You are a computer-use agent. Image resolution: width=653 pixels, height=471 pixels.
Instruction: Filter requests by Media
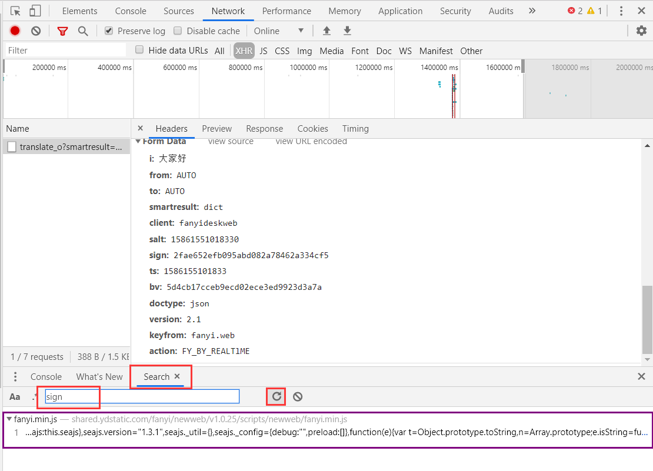331,51
